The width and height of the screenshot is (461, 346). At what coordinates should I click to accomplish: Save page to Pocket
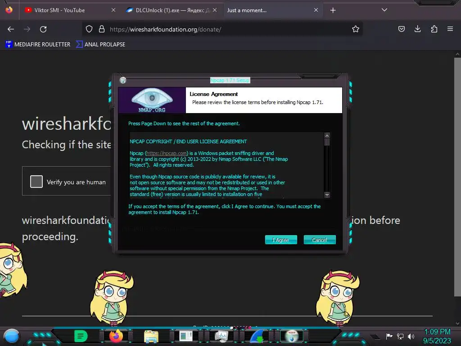[401, 29]
